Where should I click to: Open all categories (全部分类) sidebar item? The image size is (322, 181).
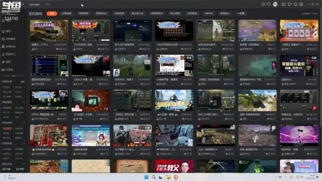(8, 47)
